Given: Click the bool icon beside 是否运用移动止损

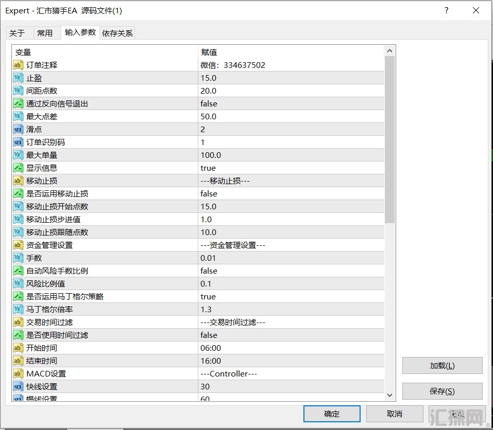Looking at the screenshot, I should pyautogui.click(x=18, y=194).
